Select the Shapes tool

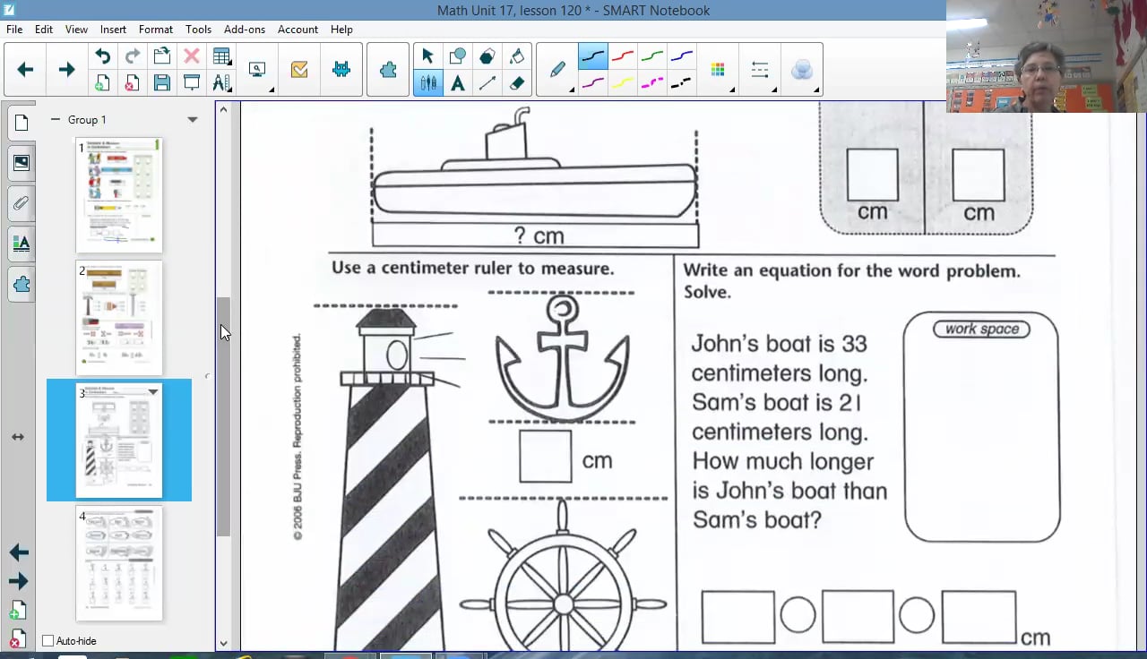pos(457,56)
